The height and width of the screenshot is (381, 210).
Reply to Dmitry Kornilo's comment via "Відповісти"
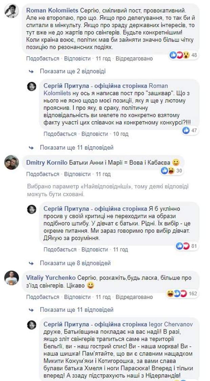[78, 174]
